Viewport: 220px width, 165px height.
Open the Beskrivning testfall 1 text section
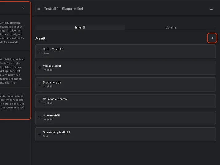(x=123, y=134)
